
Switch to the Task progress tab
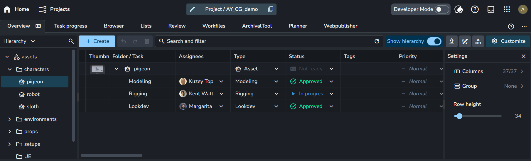70,26
